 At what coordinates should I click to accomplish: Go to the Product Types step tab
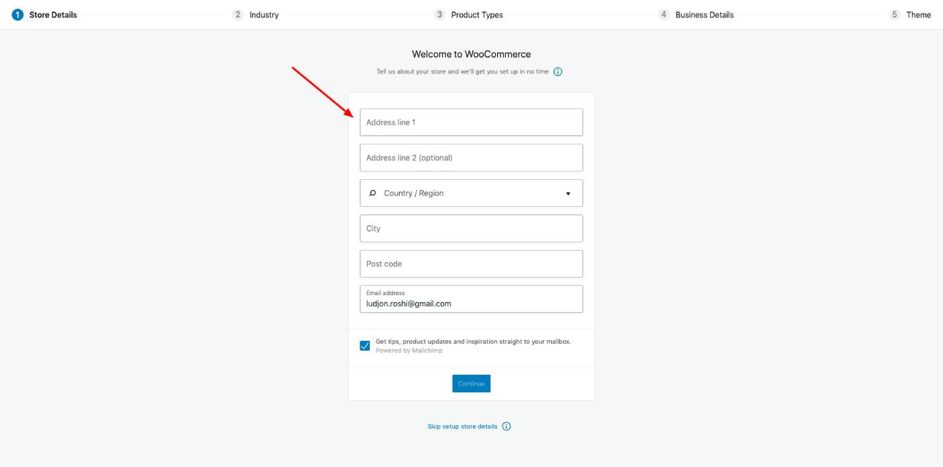point(477,15)
